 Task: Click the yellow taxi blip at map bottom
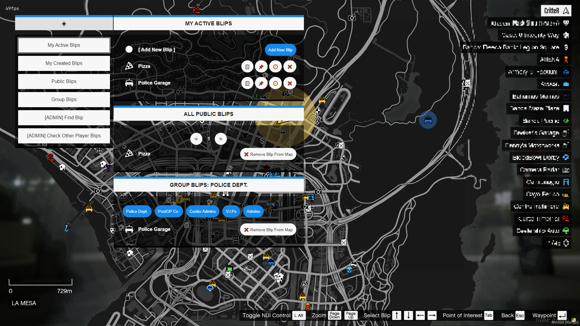tap(303, 296)
